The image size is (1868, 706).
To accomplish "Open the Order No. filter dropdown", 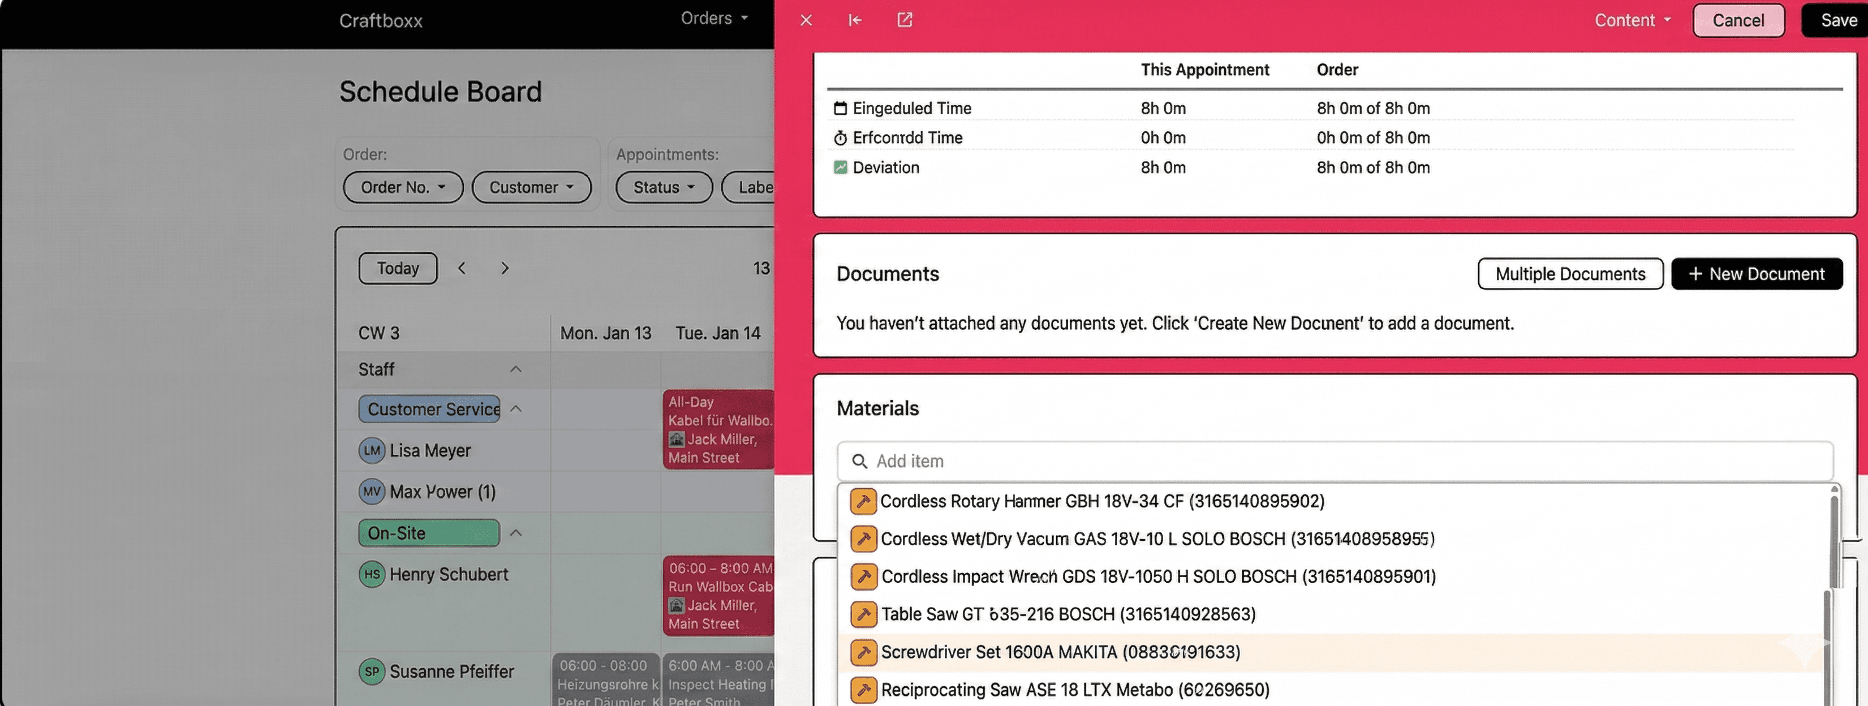I will [x=402, y=188].
